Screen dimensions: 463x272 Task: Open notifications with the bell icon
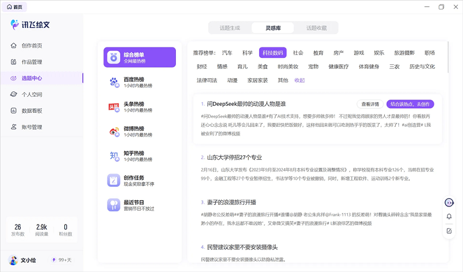point(449,216)
